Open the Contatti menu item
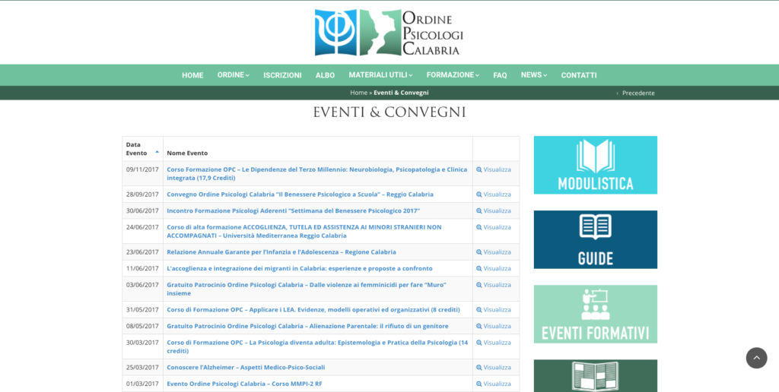Screen dimensions: 779x392 pyautogui.click(x=579, y=75)
